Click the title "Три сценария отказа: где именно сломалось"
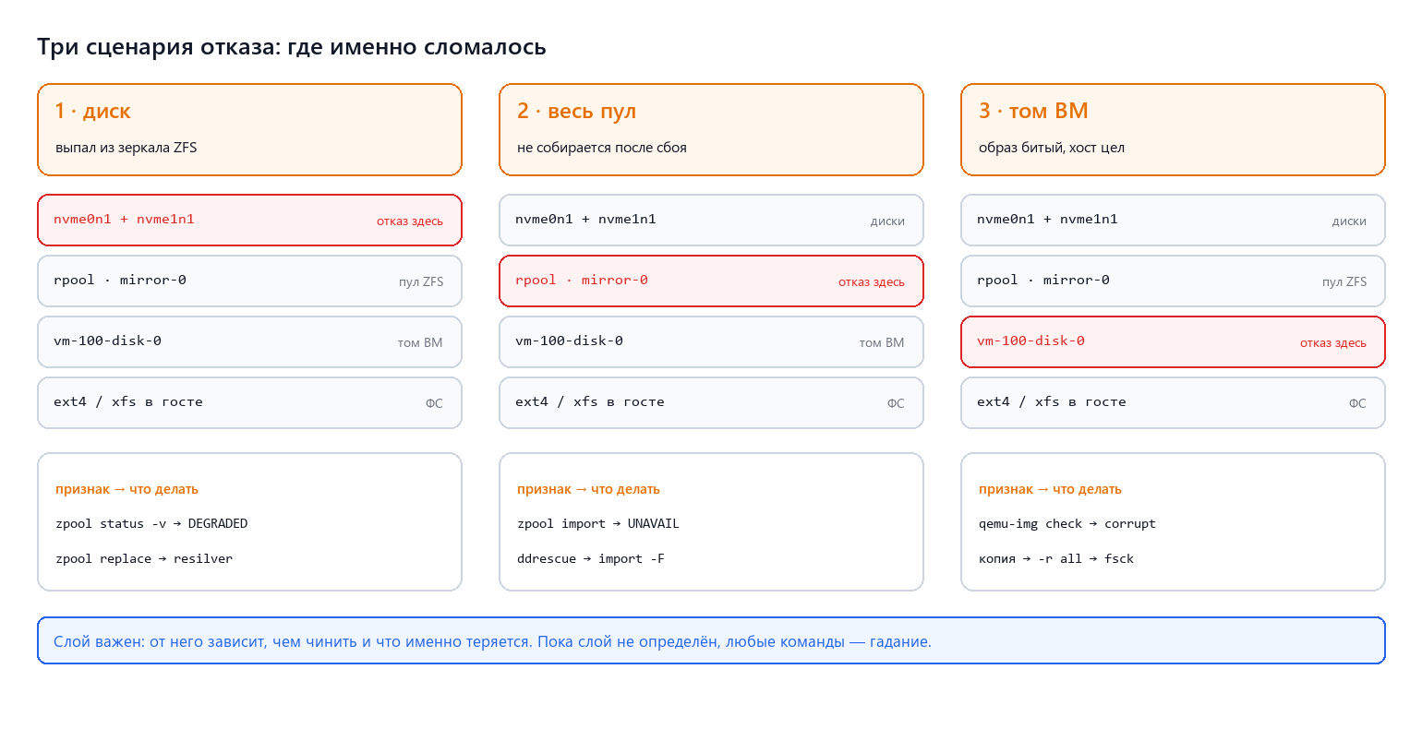This screenshot has width=1422, height=729. point(292,47)
